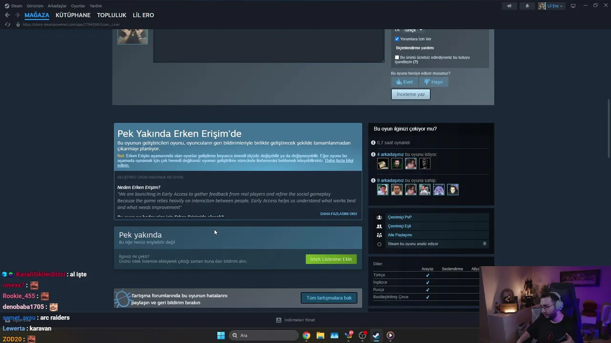
Task: Click İstek Listesine Ekle button
Action: pyautogui.click(x=331, y=259)
